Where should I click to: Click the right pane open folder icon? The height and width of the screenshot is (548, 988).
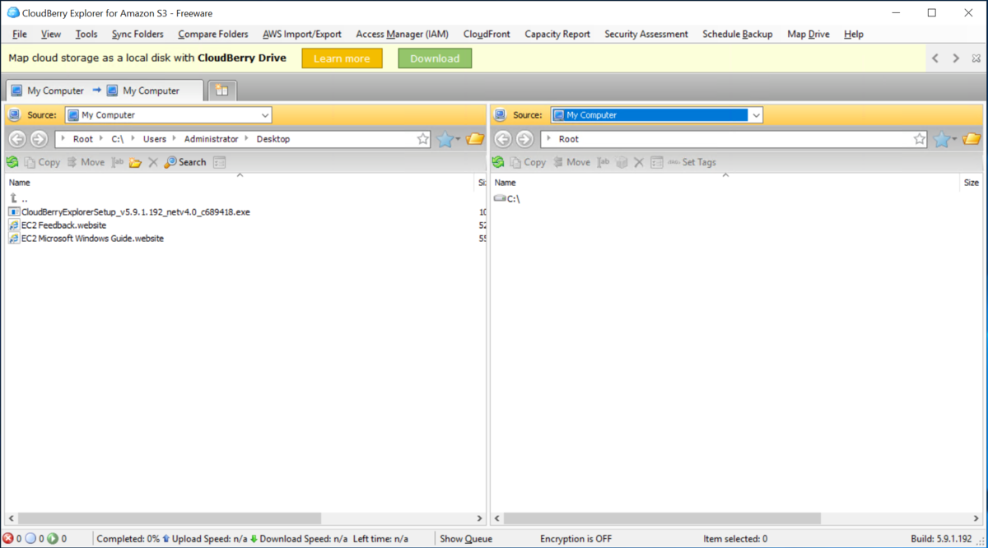(x=972, y=139)
